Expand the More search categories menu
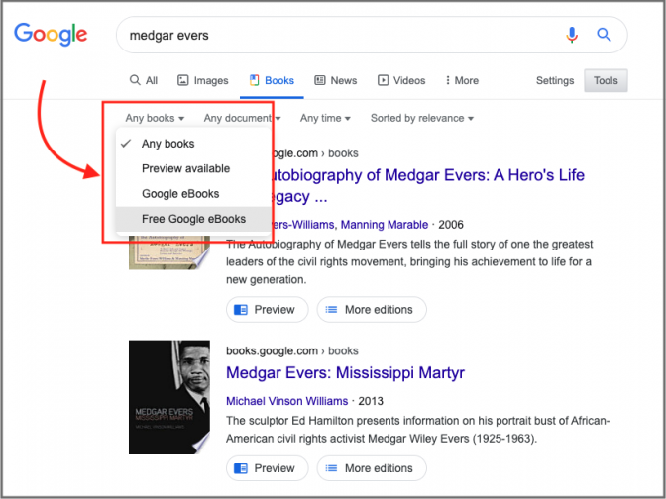This screenshot has width=666, height=499. 462,80
